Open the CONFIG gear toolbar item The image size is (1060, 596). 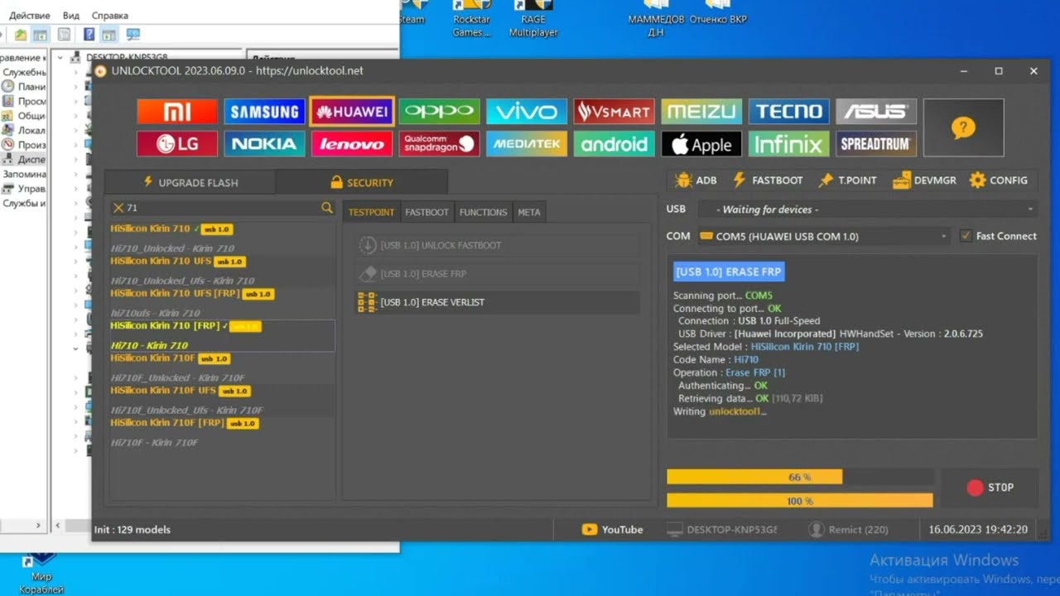pyautogui.click(x=999, y=180)
